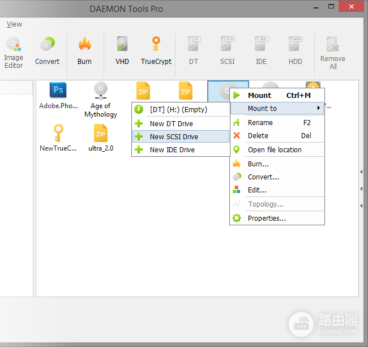Open Properties... from the context menu
The image size is (368, 347).
click(277, 218)
